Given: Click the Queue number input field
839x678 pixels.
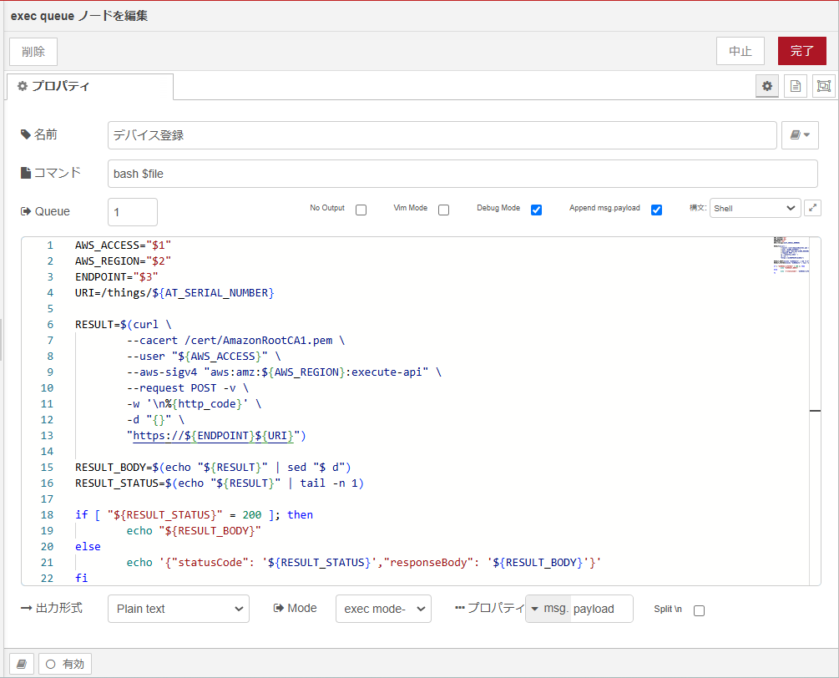Looking at the screenshot, I should point(133,212).
